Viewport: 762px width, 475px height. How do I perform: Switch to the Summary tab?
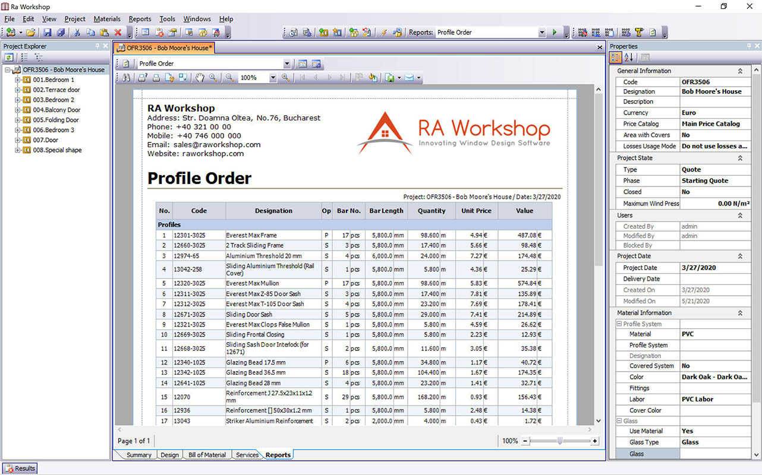pyautogui.click(x=139, y=455)
